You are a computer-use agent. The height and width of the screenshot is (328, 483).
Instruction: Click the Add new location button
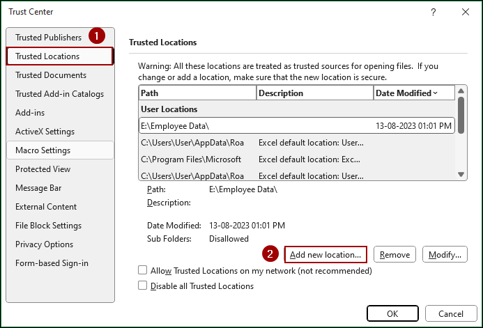tap(325, 254)
